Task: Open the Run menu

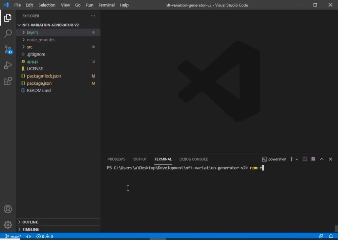Action: [90, 5]
